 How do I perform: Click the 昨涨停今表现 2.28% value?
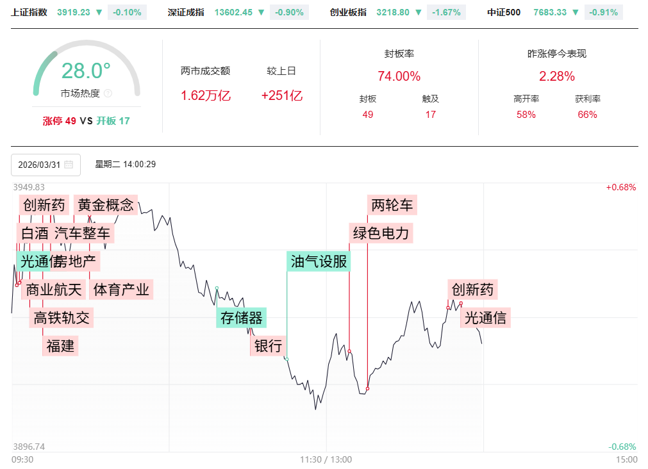[556, 76]
